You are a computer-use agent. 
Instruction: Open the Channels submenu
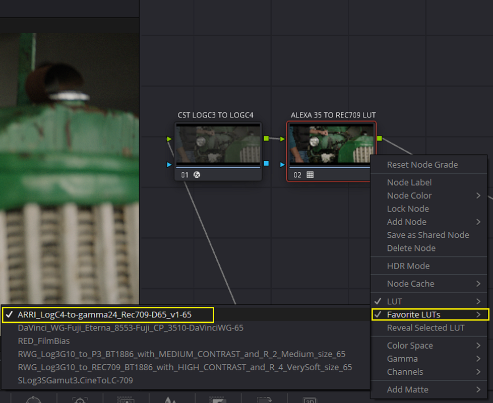pos(429,372)
